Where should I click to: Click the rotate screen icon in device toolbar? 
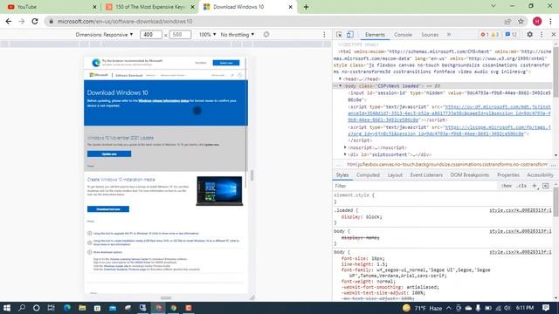266,35
